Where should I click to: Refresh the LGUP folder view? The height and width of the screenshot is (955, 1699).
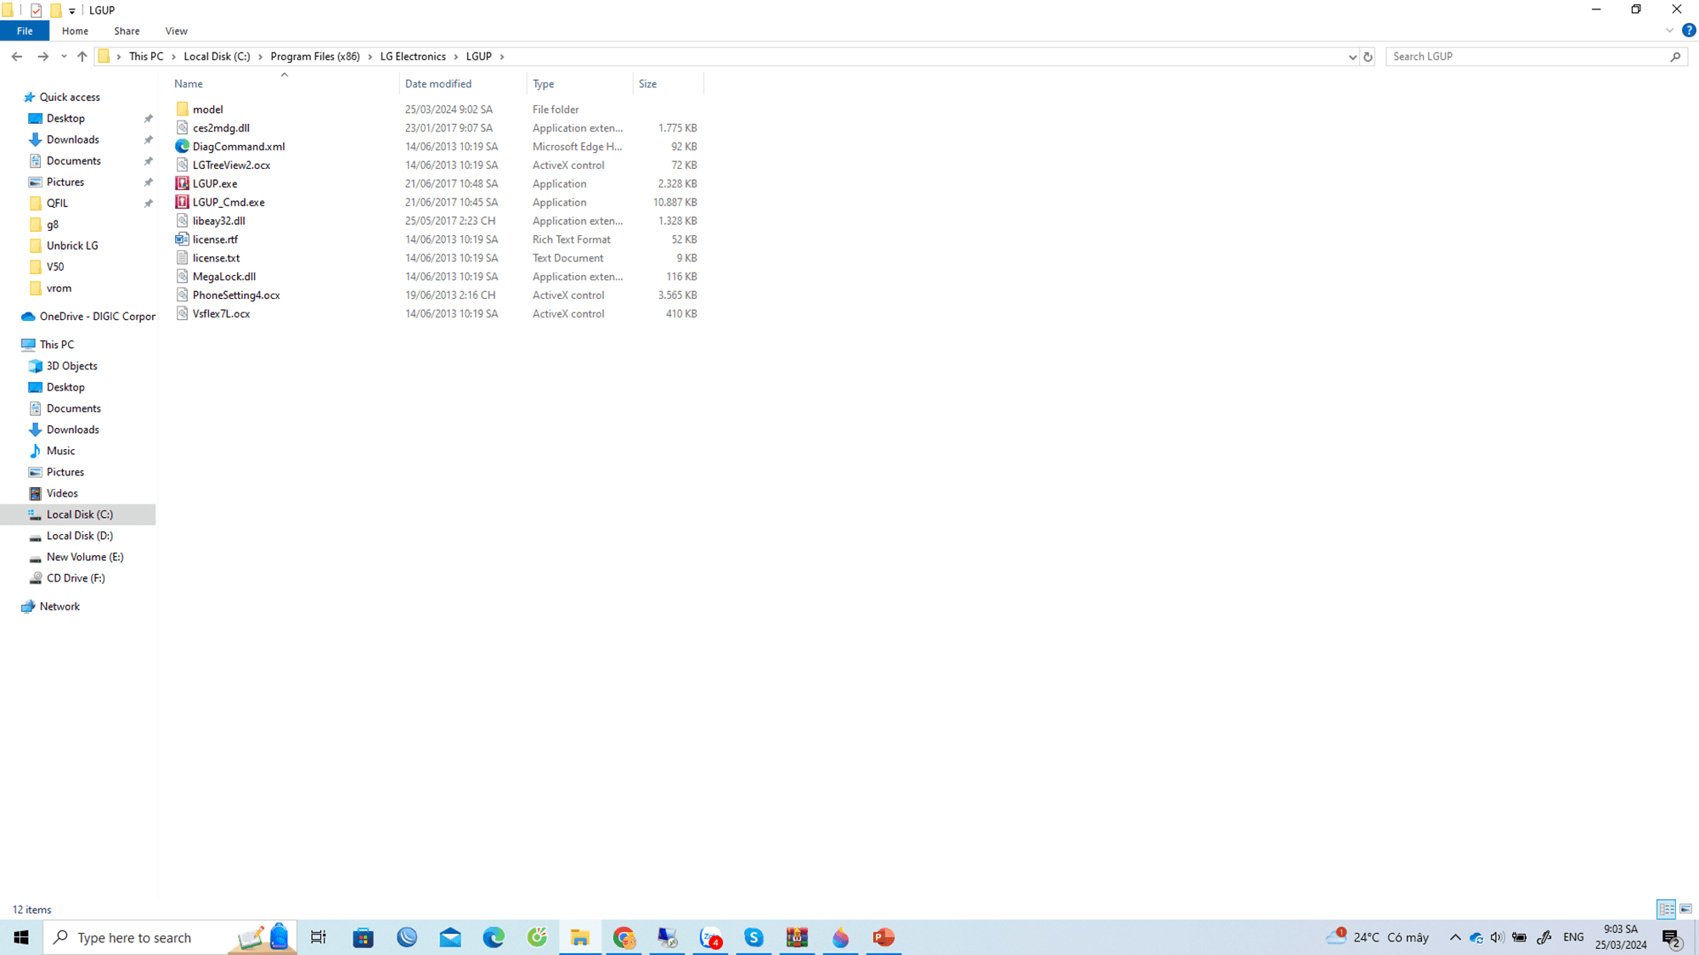tap(1368, 57)
